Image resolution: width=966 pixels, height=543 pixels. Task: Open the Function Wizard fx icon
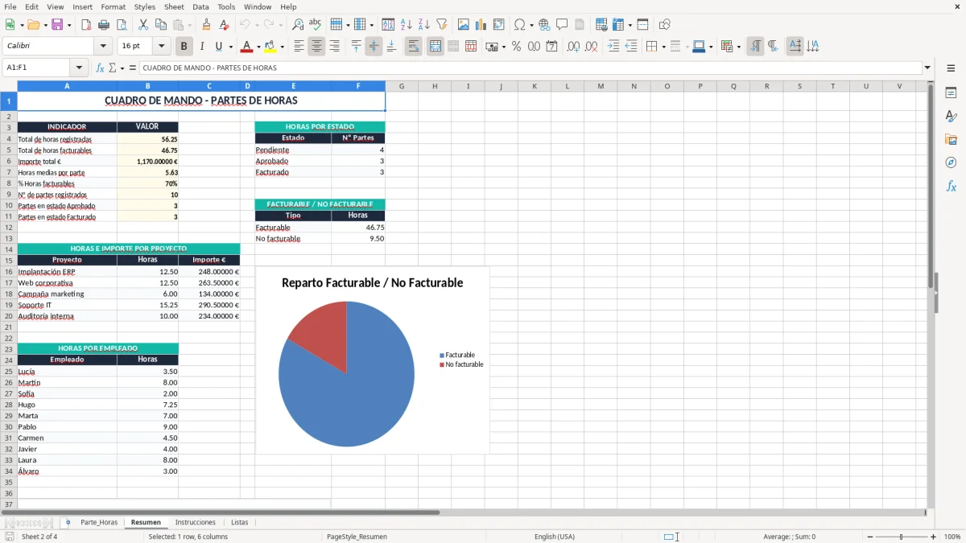pyautogui.click(x=101, y=68)
